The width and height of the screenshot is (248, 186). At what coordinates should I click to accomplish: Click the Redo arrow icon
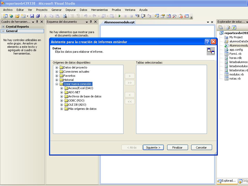(95, 16)
